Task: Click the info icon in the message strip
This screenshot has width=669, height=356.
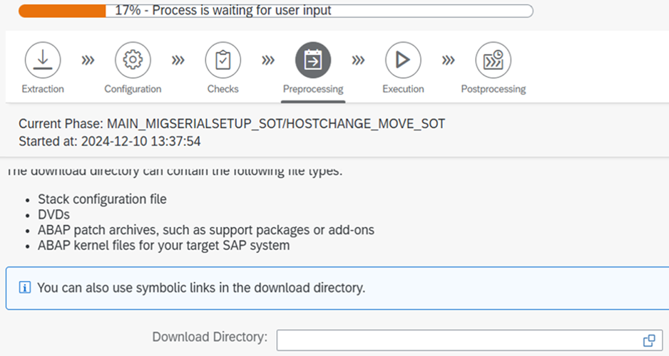Action: tap(25, 288)
